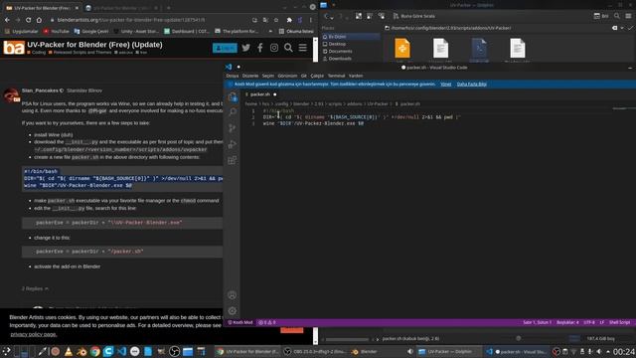Open the Extensions view in VS Code
The width and height of the screenshot is (636, 358).
[x=232, y=160]
